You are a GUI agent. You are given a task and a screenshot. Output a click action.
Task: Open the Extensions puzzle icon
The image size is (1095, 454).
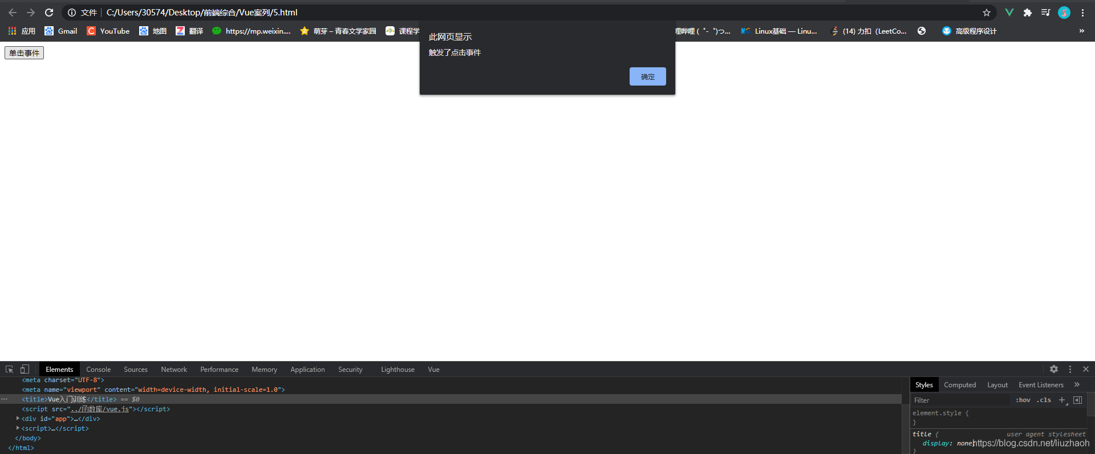tap(1027, 13)
